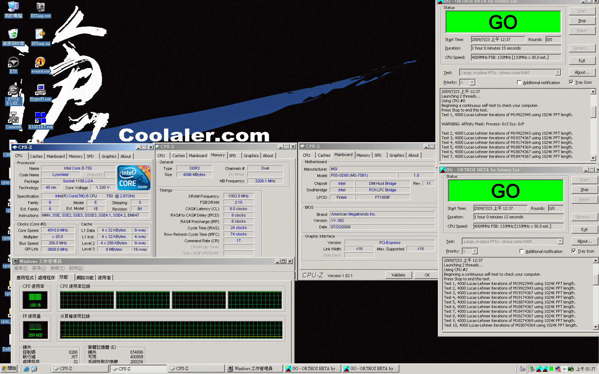
Task: Open the EPSnap.exe desktop icon
Action: click(41, 10)
